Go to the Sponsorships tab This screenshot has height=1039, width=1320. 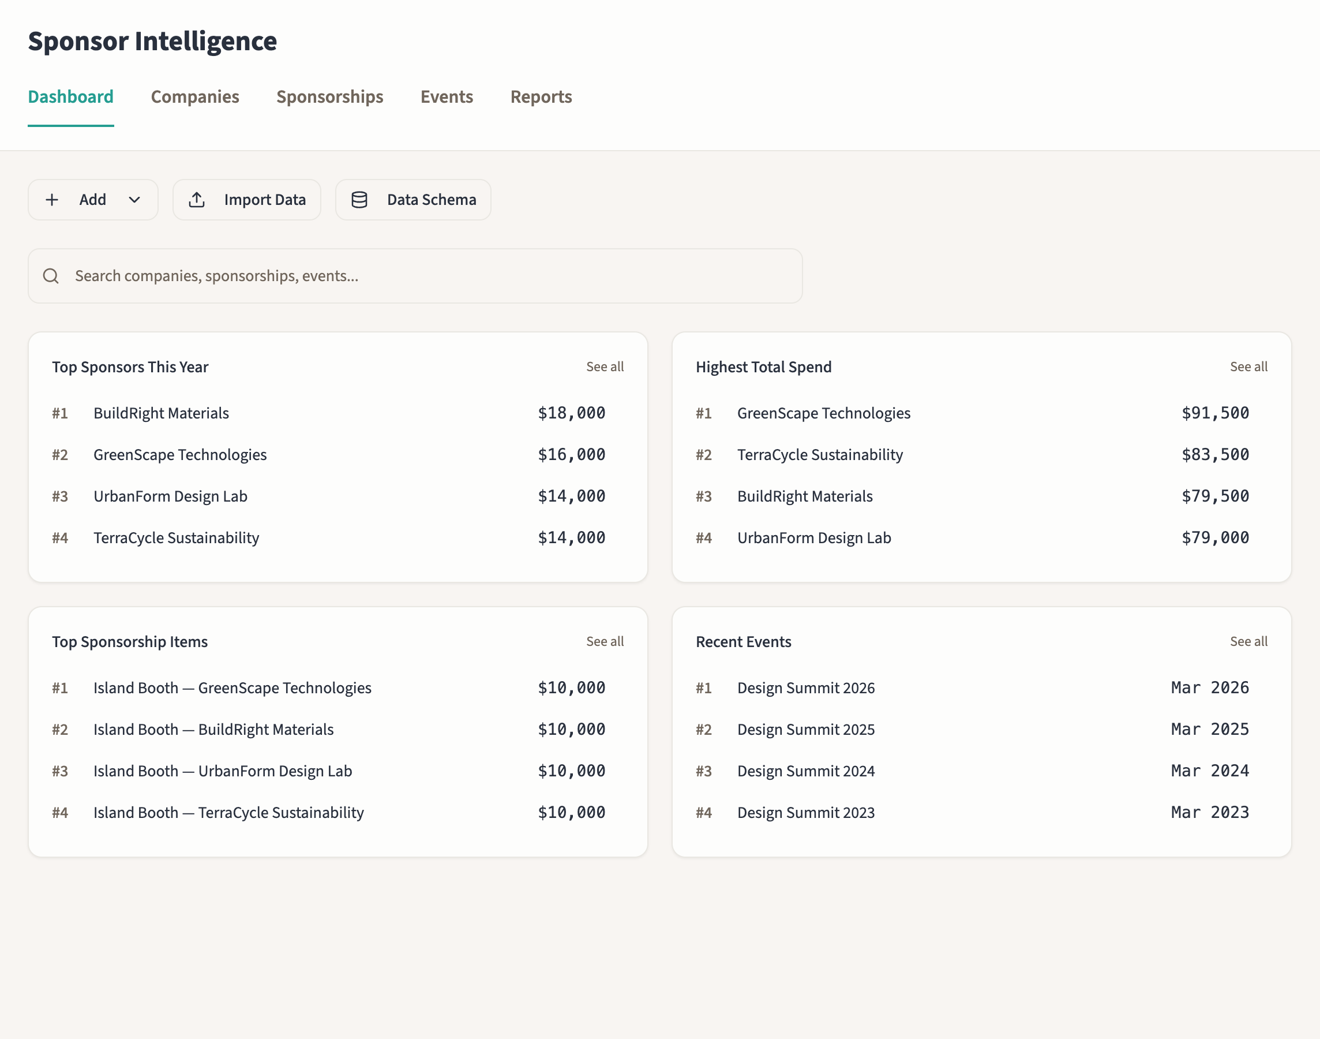click(330, 97)
